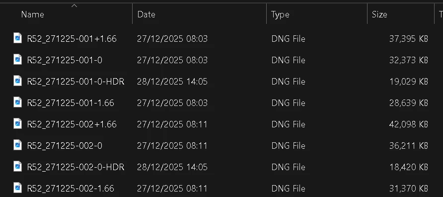Click the R52_271225-002-1.66 file icon
Image resolution: width=443 pixels, height=197 pixels.
(x=17, y=188)
